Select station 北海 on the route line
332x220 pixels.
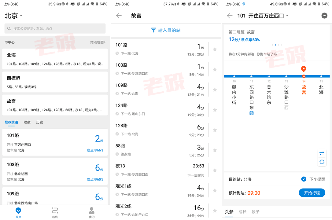tap(321, 90)
